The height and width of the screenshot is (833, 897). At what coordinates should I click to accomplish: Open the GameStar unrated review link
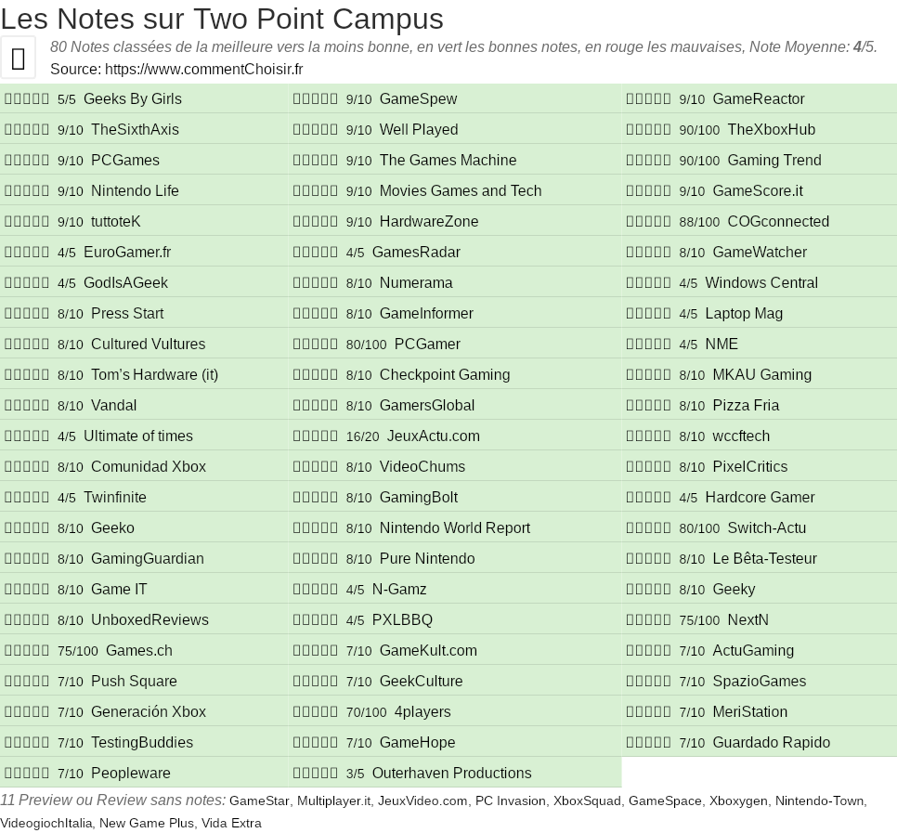coord(259,801)
